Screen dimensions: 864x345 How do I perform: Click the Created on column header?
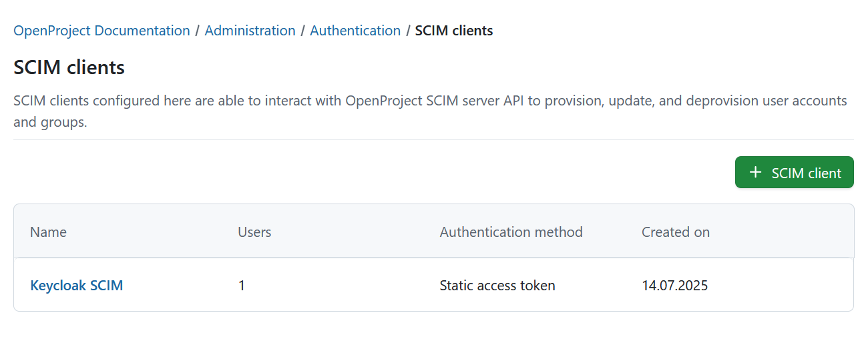pos(675,232)
